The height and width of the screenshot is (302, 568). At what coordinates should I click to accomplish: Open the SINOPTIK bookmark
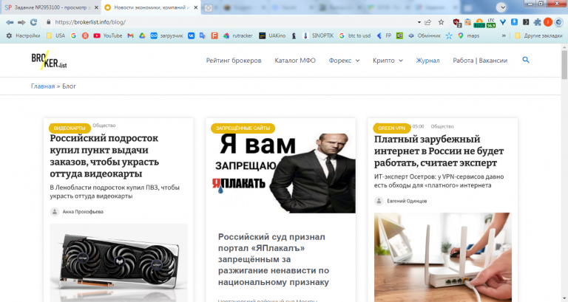318,35
